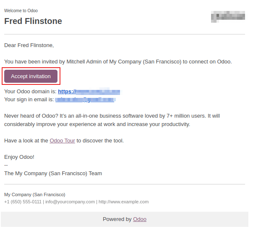Click the company logo at top right

tap(228, 17)
